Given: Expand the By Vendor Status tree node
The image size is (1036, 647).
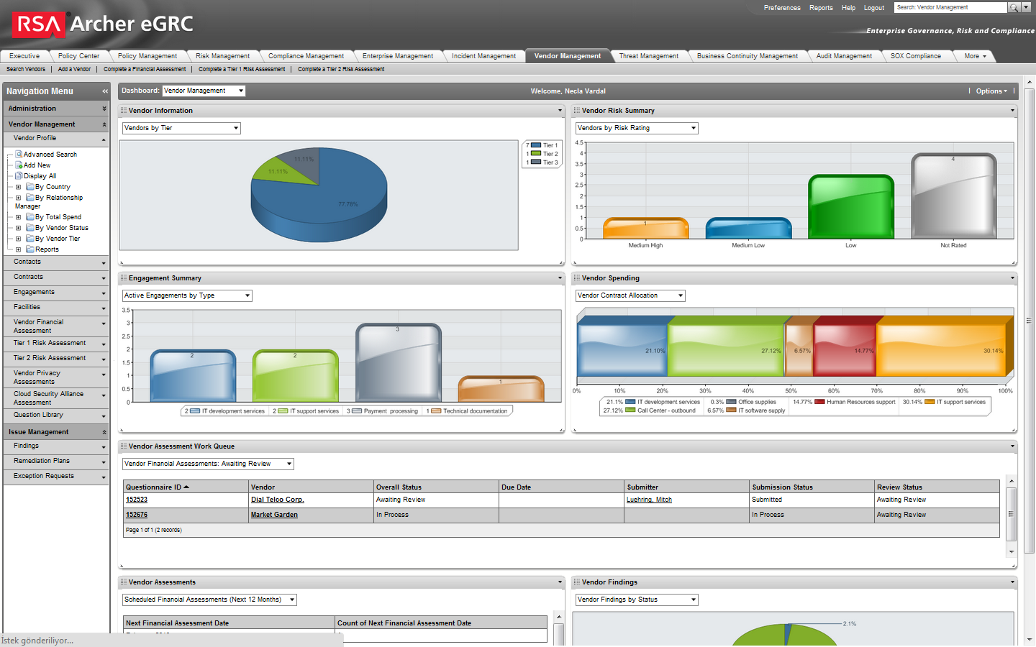Looking at the screenshot, I should tap(19, 228).
